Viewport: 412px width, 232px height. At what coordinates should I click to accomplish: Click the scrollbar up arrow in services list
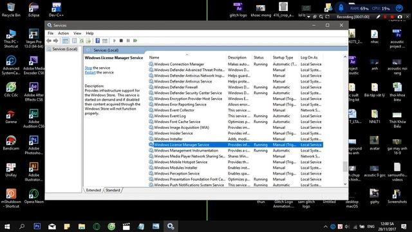(345, 57)
